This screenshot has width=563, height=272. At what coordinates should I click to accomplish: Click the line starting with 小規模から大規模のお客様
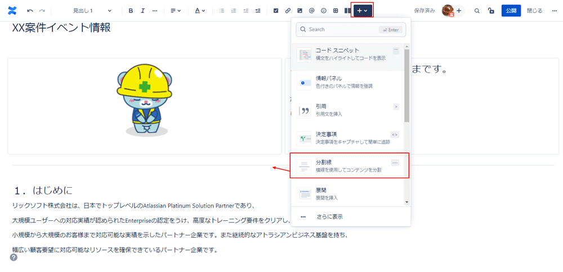click(x=180, y=235)
